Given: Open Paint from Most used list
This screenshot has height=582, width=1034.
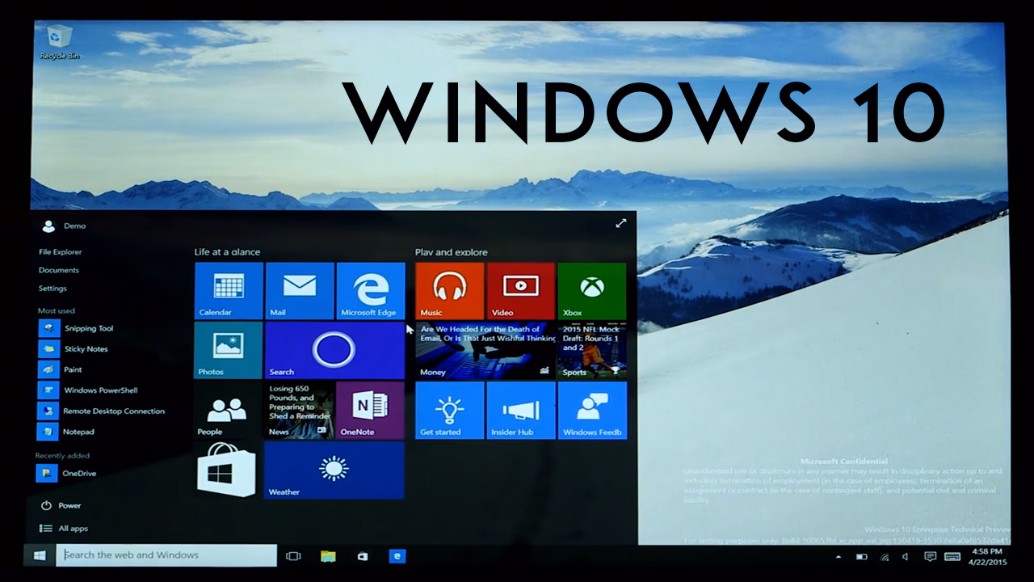Looking at the screenshot, I should pos(61,369).
